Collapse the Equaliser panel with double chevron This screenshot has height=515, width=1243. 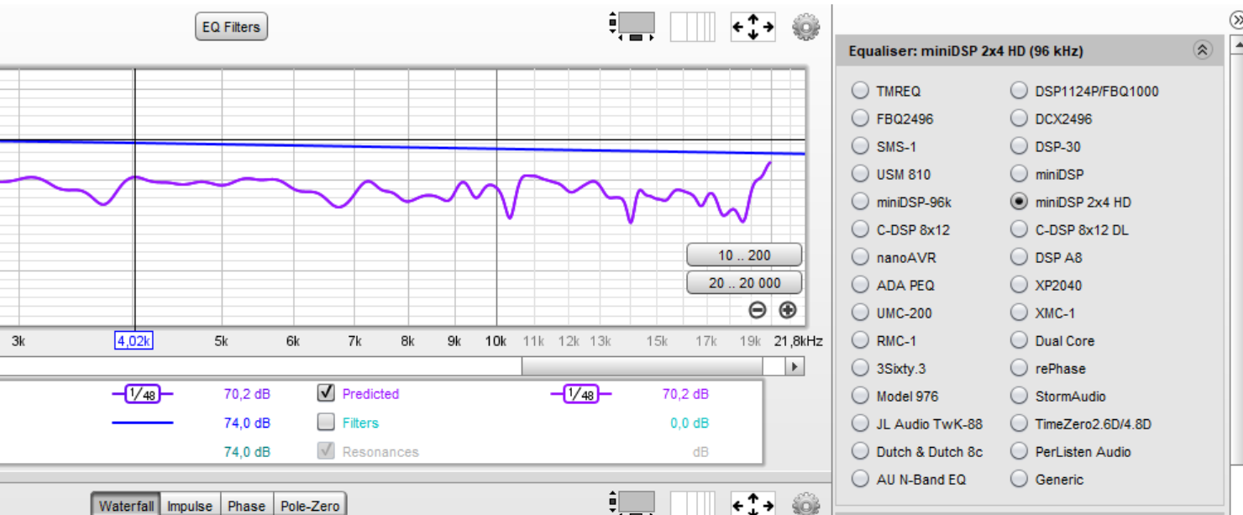pyautogui.click(x=1203, y=50)
